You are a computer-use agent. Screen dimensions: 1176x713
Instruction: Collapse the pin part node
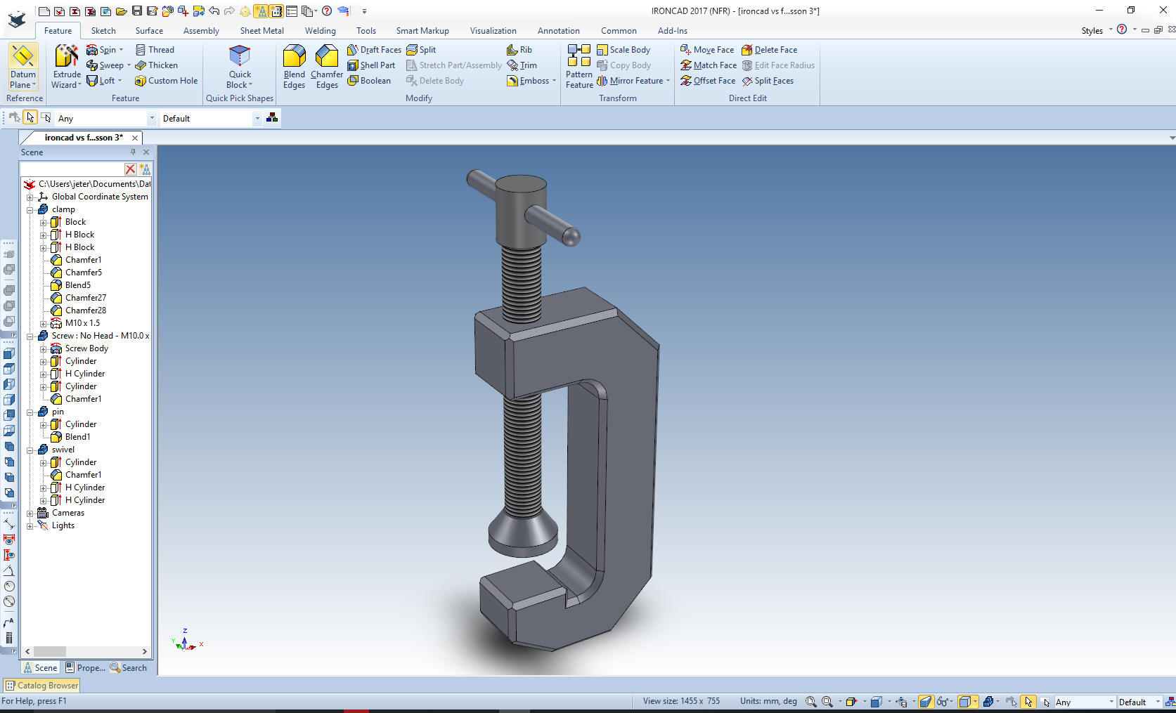click(x=30, y=412)
